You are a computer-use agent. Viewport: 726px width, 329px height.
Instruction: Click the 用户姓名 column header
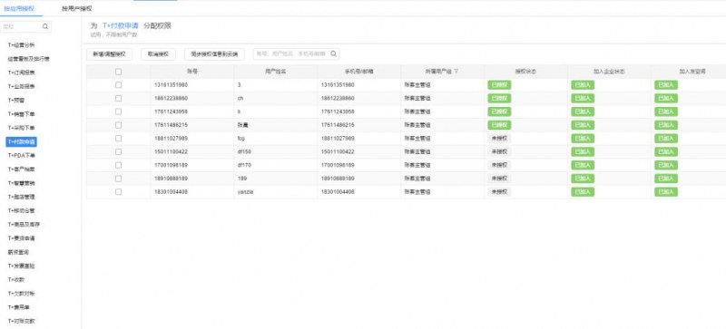click(276, 72)
